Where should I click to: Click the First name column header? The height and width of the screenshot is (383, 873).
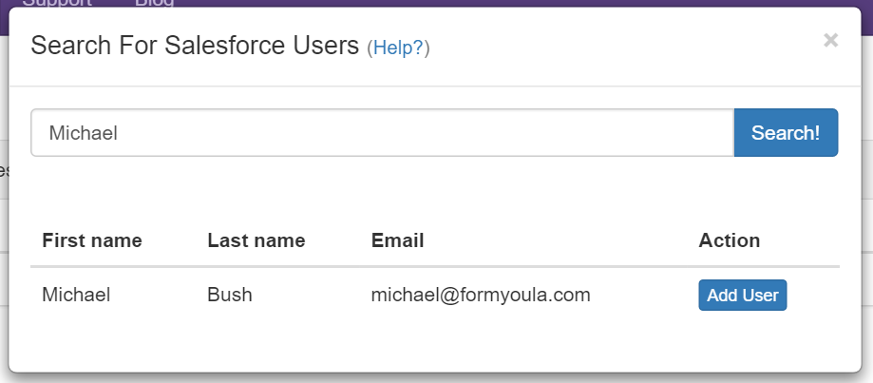click(x=92, y=240)
